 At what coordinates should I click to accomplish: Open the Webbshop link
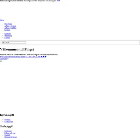pos(8,36)
